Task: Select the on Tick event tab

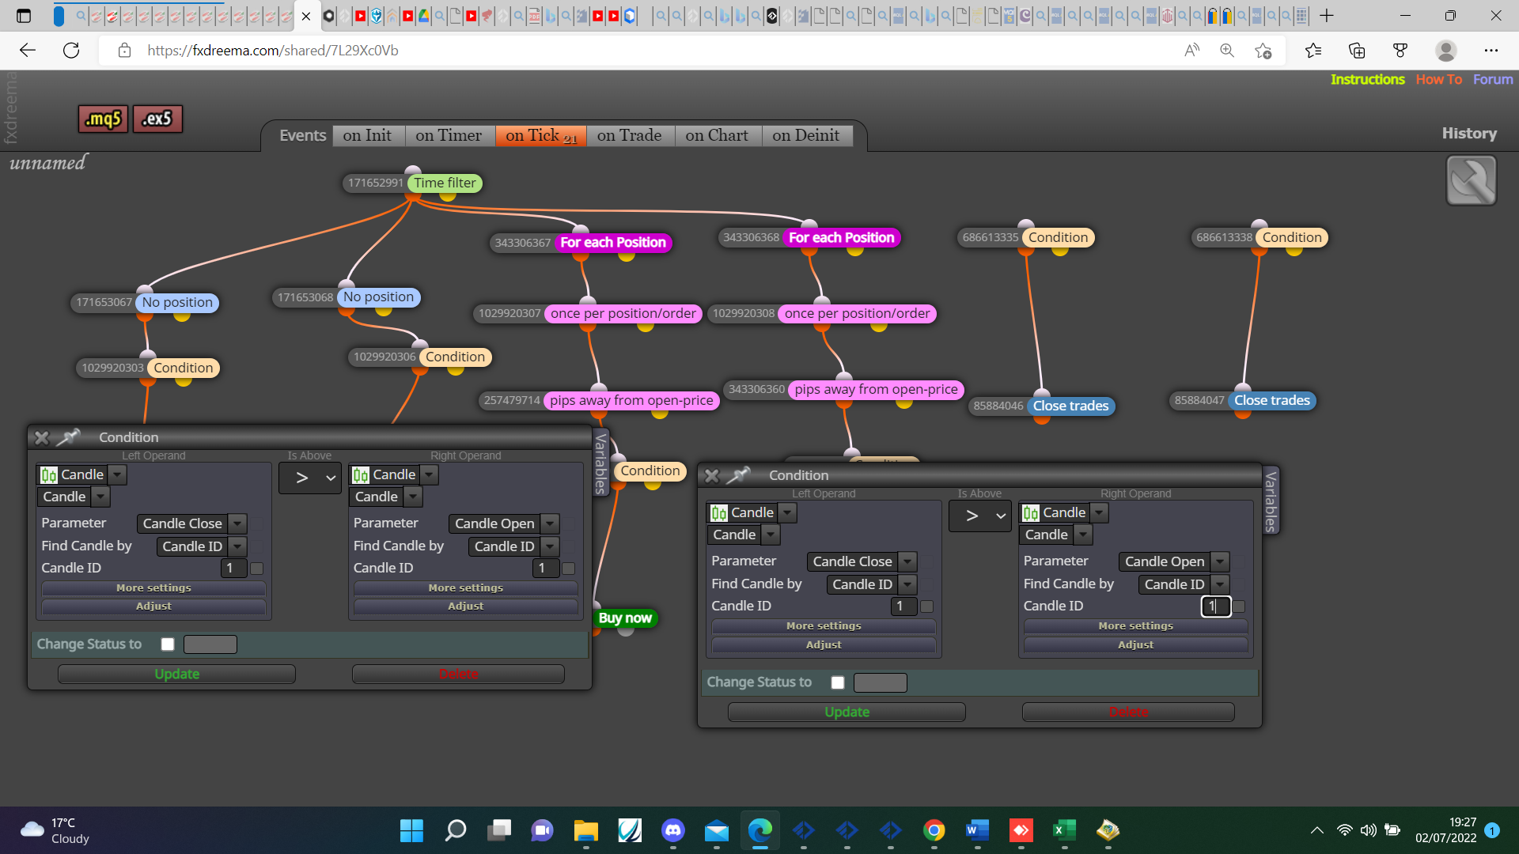Action: [541, 135]
